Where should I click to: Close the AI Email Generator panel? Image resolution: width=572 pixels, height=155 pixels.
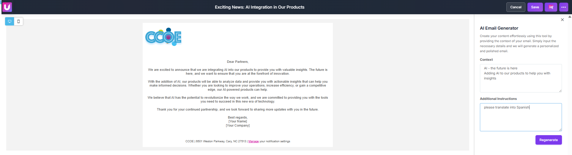coord(562,20)
